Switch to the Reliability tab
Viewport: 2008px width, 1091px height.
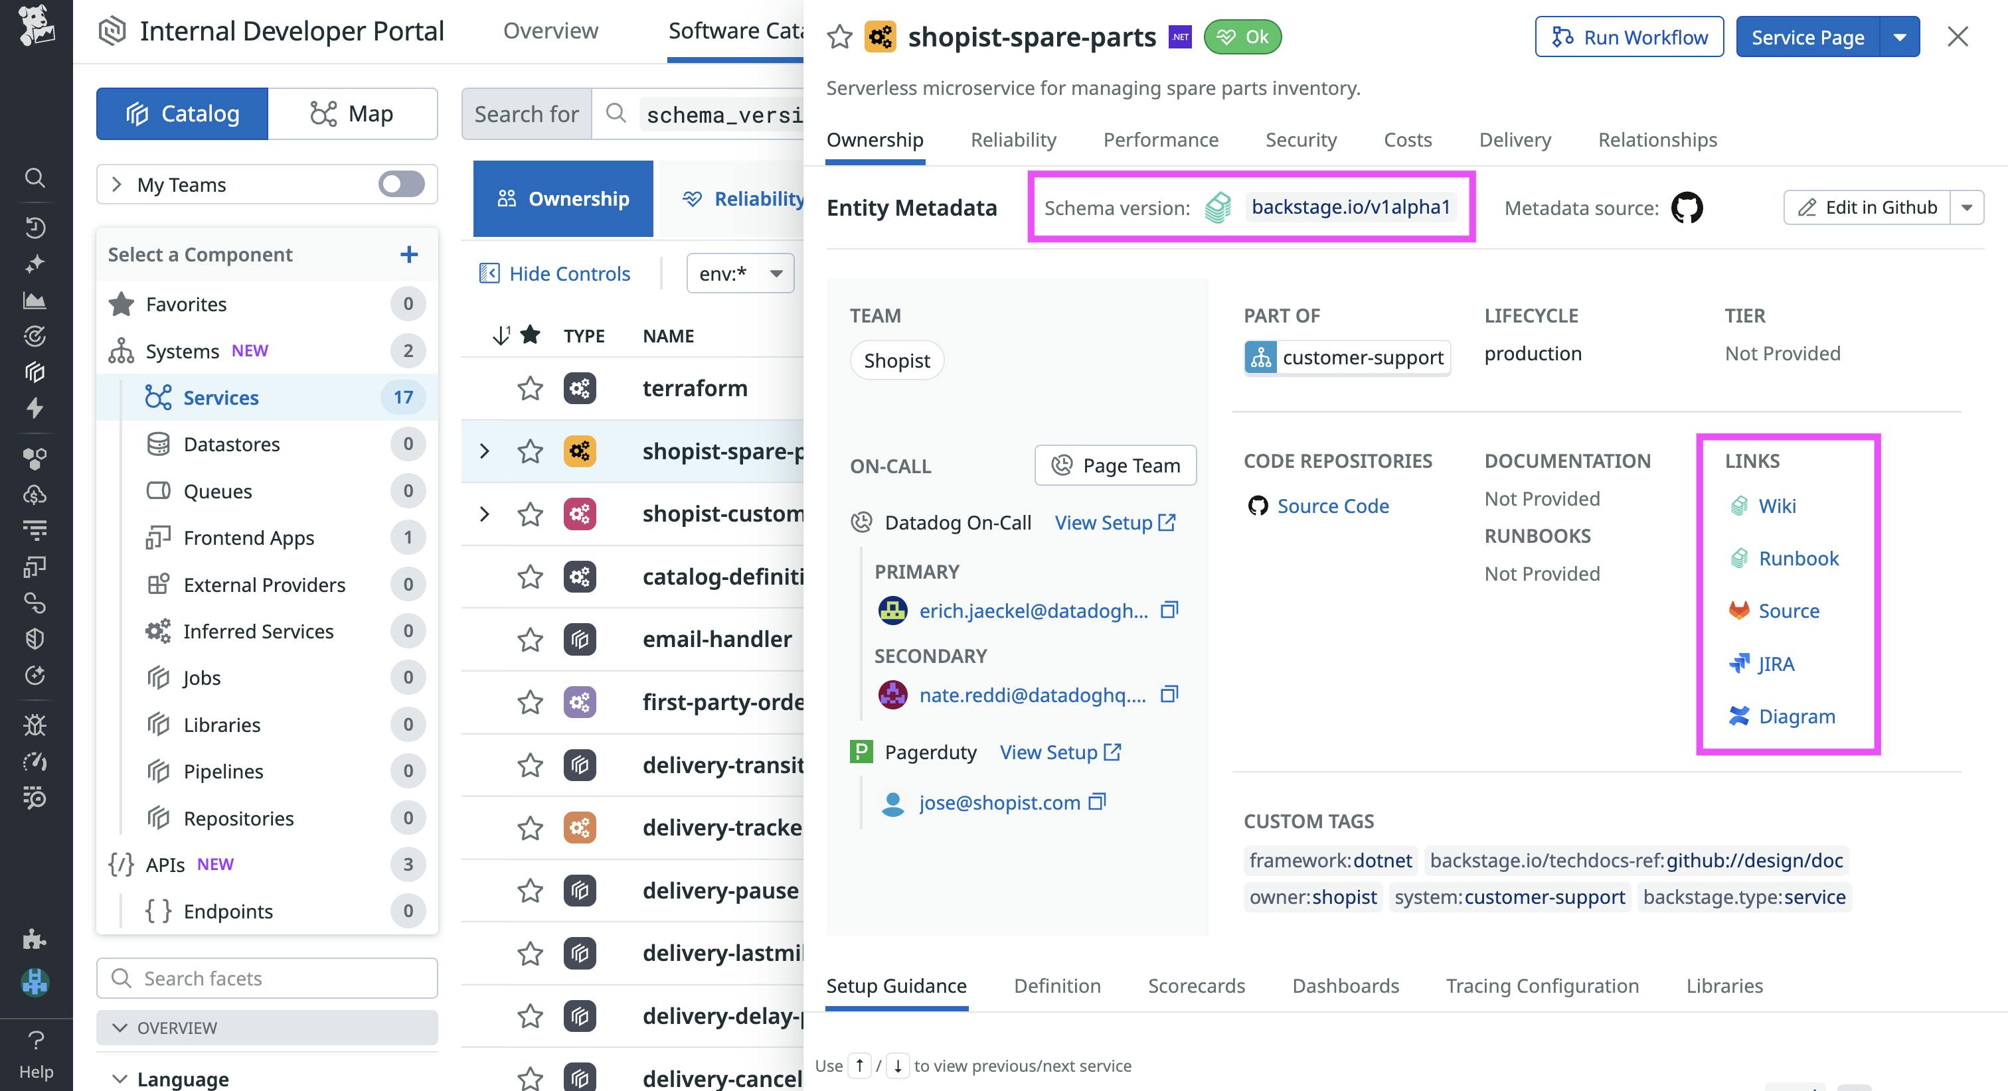point(1013,139)
